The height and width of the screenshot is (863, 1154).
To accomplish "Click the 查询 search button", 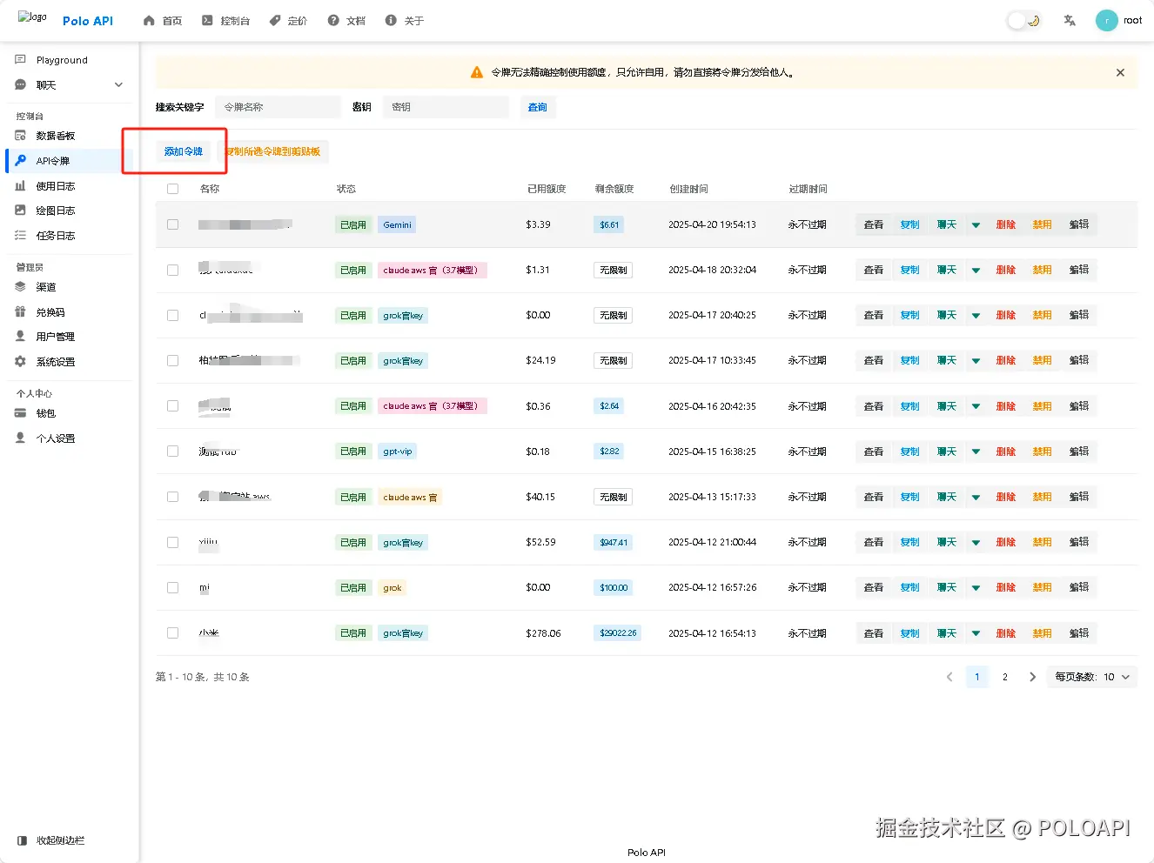I will [x=538, y=107].
